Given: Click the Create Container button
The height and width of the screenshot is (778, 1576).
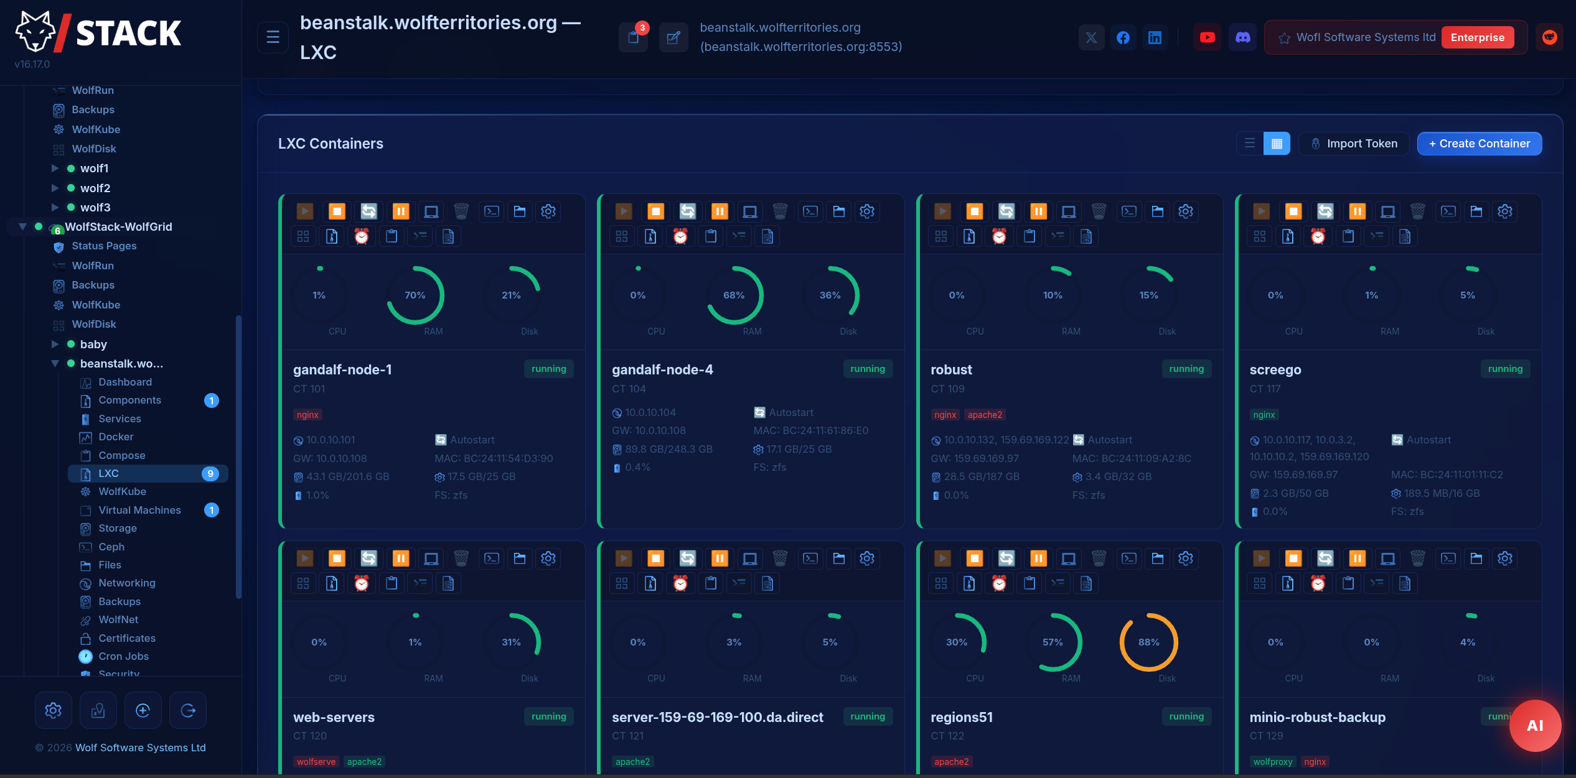Looking at the screenshot, I should click(1479, 144).
